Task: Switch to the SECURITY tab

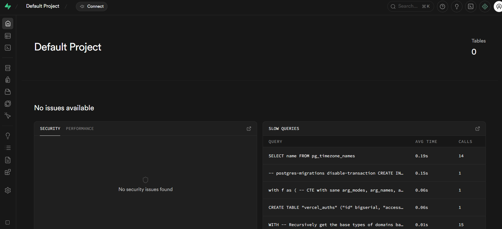Action: click(50, 129)
